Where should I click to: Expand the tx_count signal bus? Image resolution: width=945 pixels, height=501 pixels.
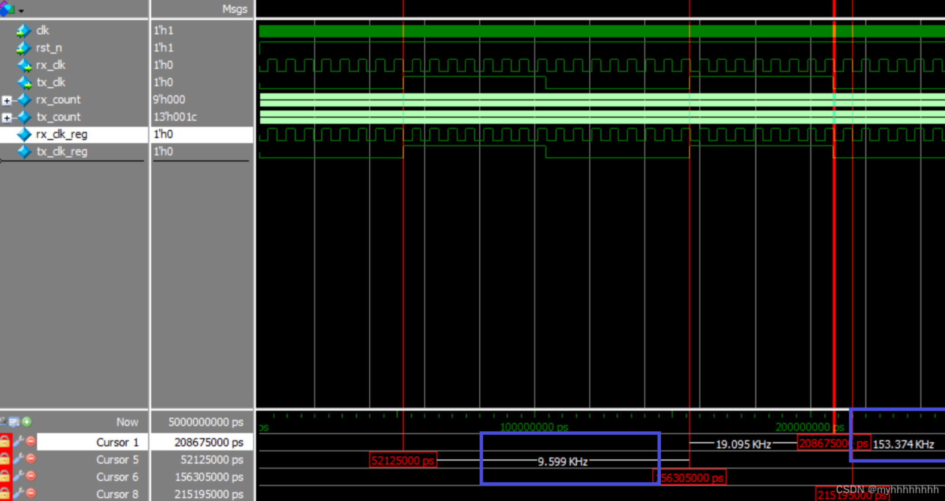(x=7, y=118)
